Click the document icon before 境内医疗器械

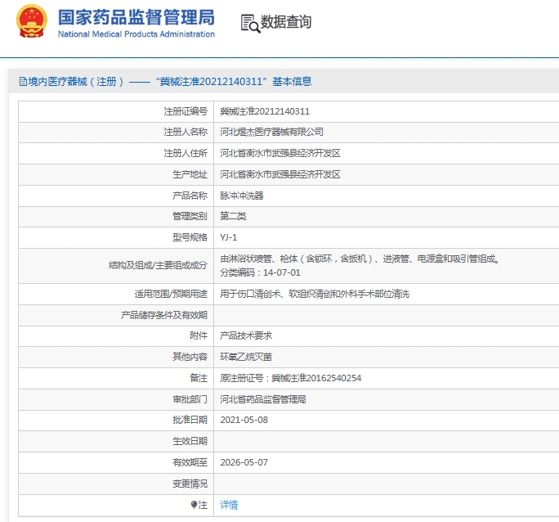pos(23,82)
